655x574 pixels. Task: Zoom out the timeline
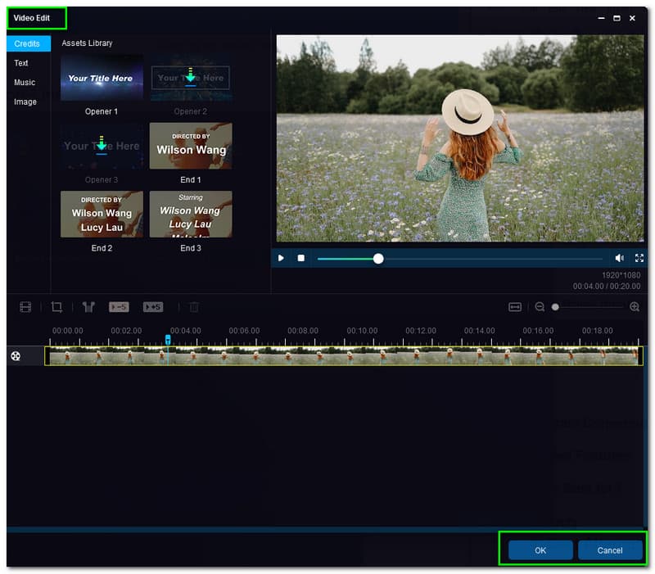click(540, 307)
